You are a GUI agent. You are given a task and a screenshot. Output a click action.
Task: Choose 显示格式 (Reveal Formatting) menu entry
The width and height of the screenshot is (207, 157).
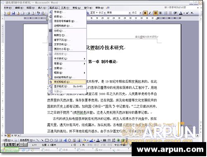[67, 86]
